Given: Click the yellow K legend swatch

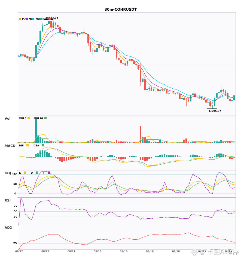Looking at the screenshot, I should (25, 173).
